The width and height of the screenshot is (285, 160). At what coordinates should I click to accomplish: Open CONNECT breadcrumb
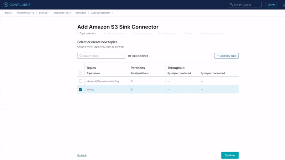[x=81, y=13]
